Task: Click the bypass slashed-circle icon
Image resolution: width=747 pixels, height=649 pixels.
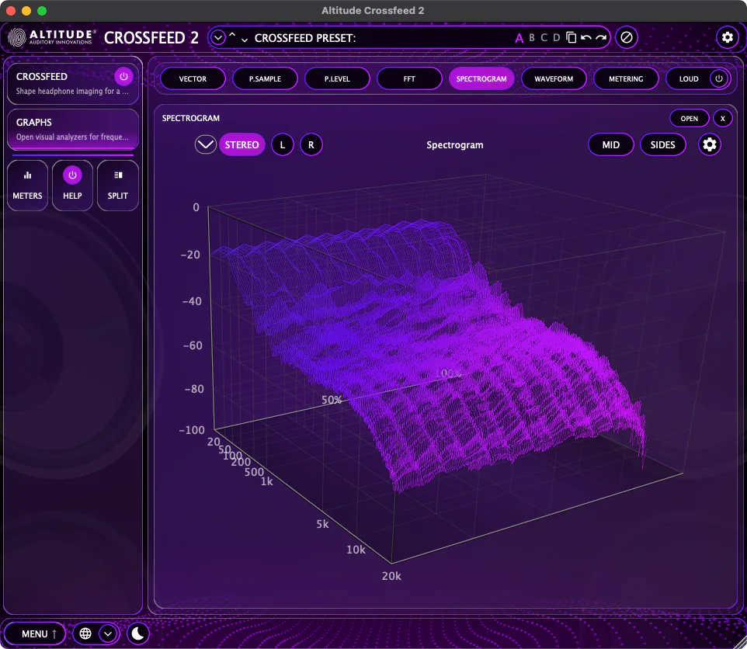Action: tap(627, 37)
